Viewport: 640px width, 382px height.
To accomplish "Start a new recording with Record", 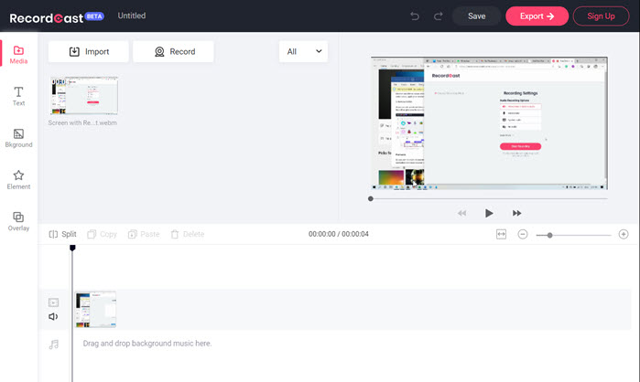I will (x=173, y=51).
